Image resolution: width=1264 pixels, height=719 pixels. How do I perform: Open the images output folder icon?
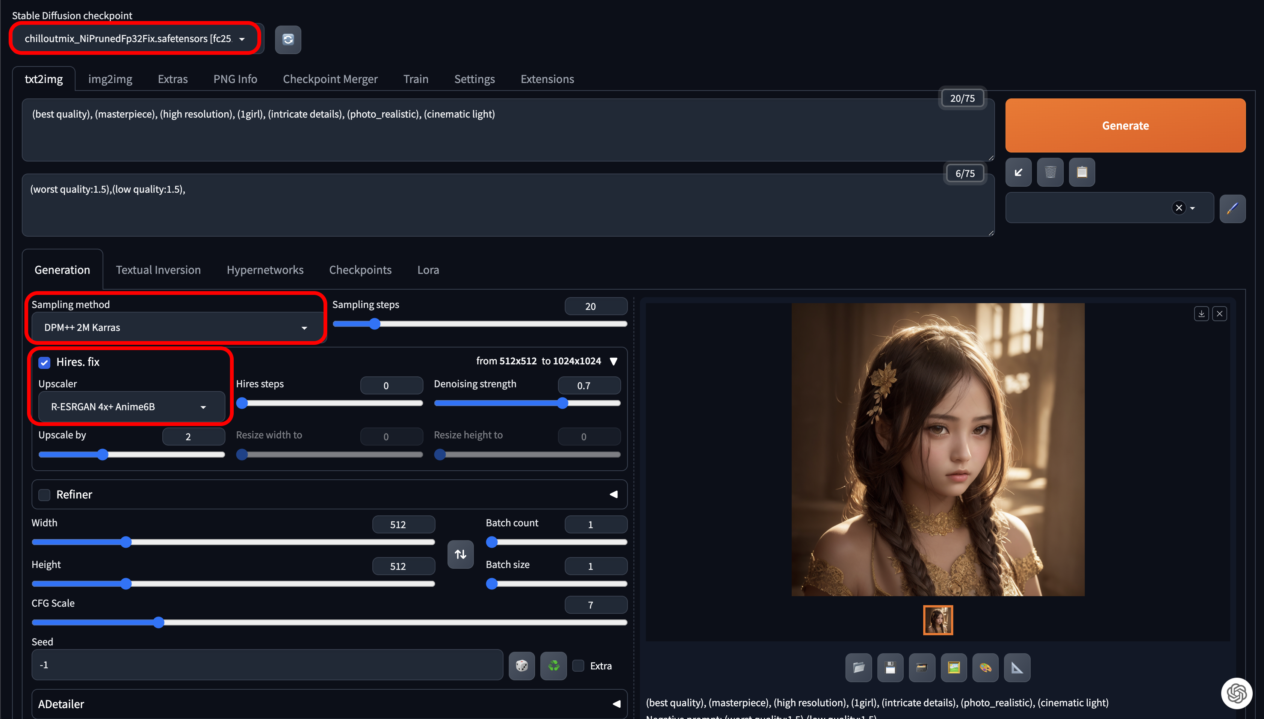click(x=859, y=668)
